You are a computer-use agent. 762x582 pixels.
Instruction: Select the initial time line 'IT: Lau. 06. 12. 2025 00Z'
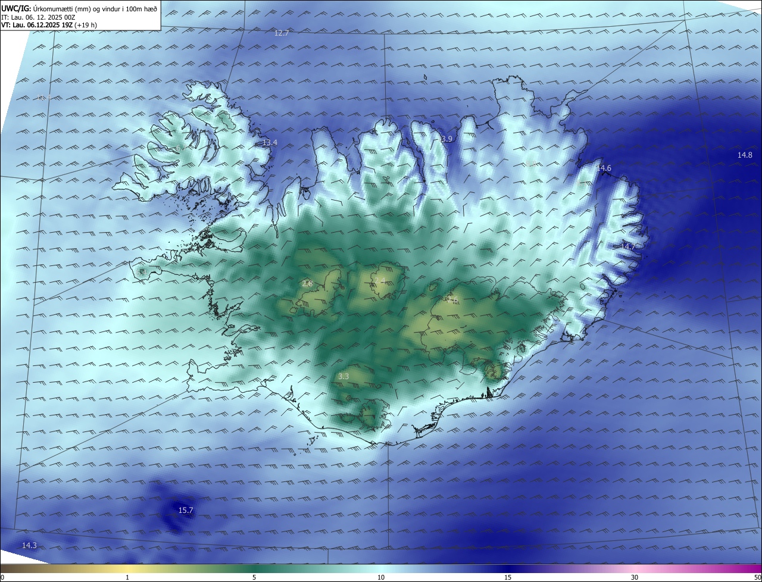(x=38, y=17)
